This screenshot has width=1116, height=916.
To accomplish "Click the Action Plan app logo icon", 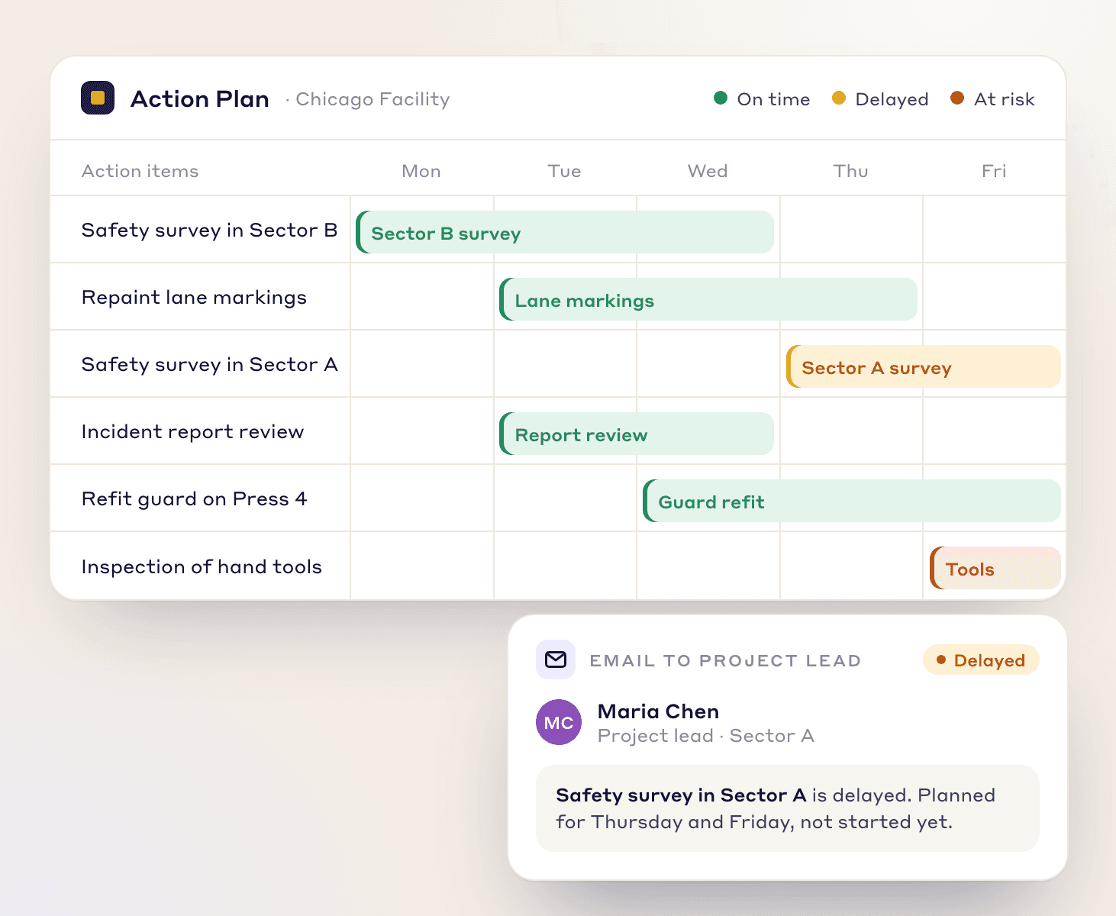I will coord(98,98).
